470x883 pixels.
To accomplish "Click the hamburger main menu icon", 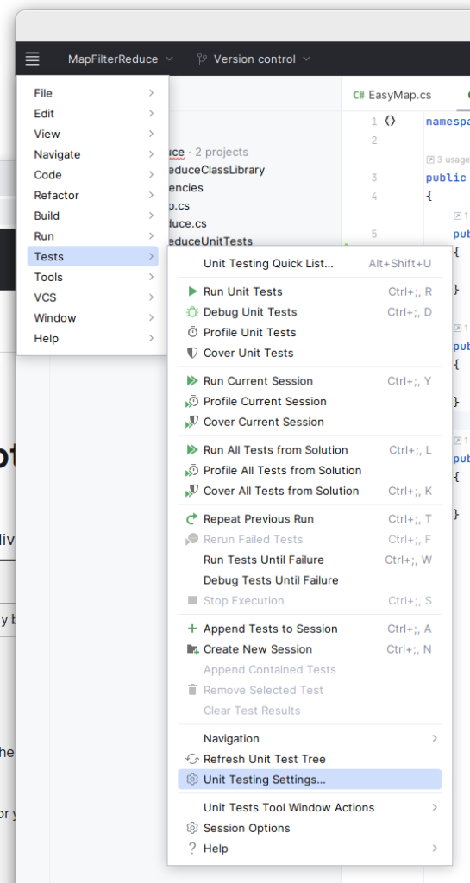I will pyautogui.click(x=33, y=59).
